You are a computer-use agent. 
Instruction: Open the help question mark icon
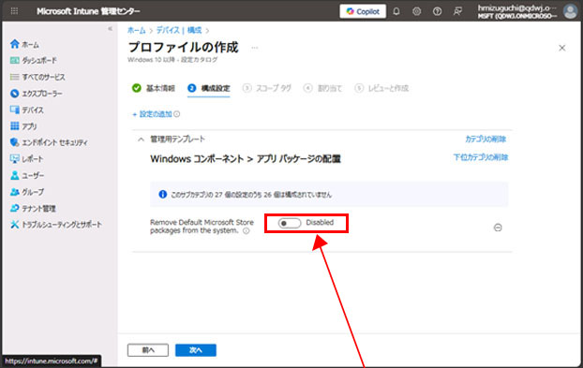[x=437, y=11]
